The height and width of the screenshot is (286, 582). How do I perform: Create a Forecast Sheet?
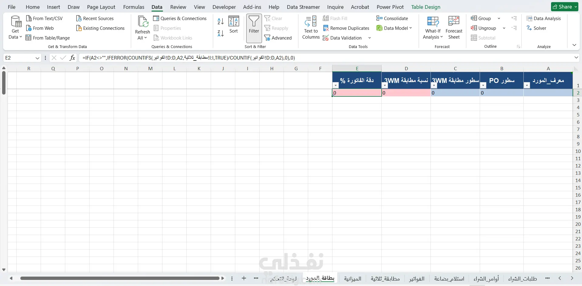coord(454,27)
